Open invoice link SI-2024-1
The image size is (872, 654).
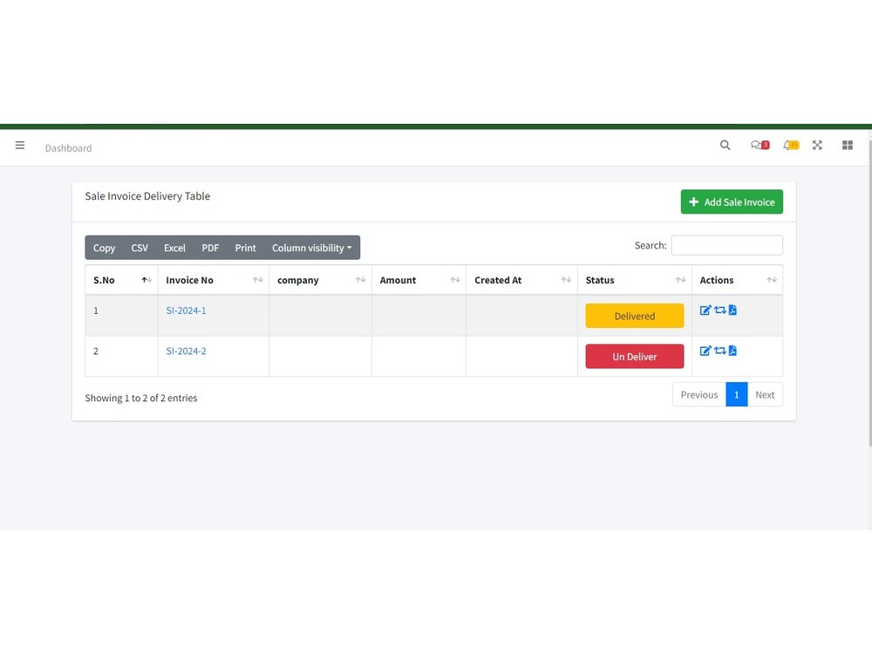[186, 310]
